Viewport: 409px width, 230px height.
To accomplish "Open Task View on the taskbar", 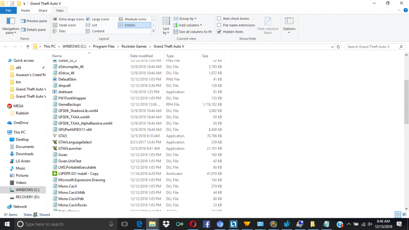I will tap(125, 224).
